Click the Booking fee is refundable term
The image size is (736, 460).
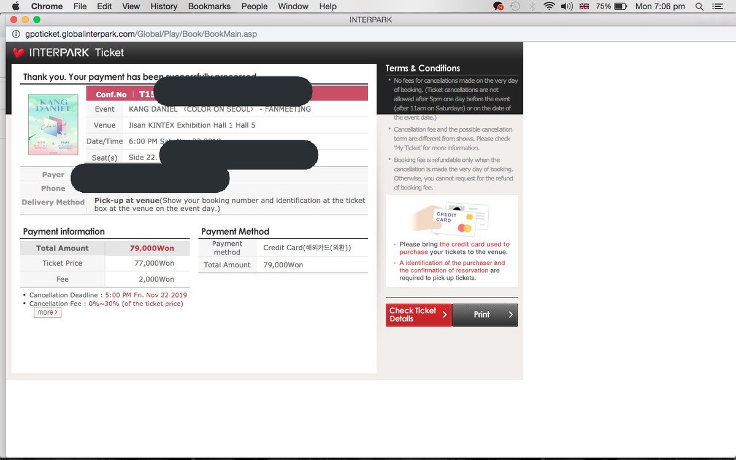[x=453, y=174]
